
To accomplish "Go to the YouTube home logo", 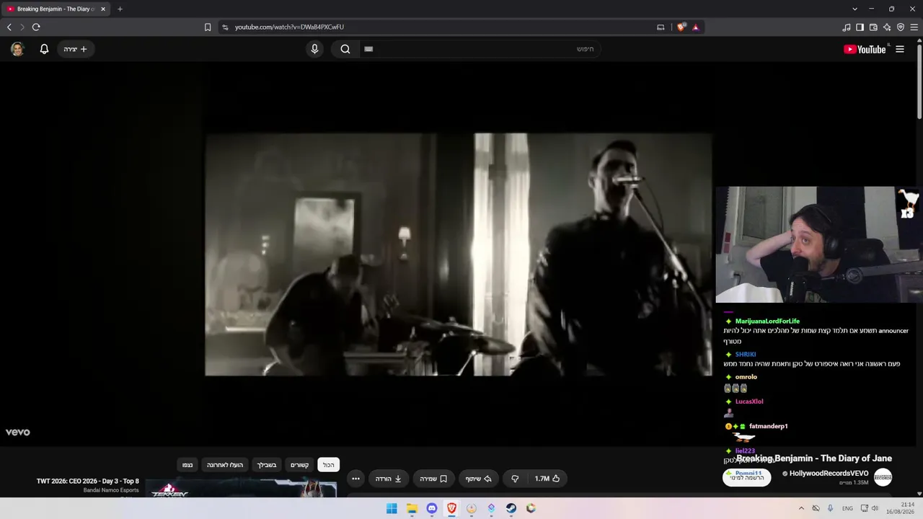I will 865,49.
